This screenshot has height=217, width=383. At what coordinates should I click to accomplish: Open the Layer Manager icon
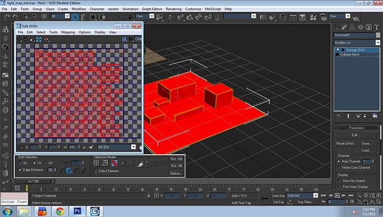[283, 17]
